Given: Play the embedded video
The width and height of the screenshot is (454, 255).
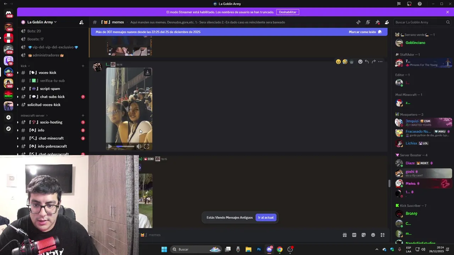Looking at the screenshot, I should (x=110, y=146).
